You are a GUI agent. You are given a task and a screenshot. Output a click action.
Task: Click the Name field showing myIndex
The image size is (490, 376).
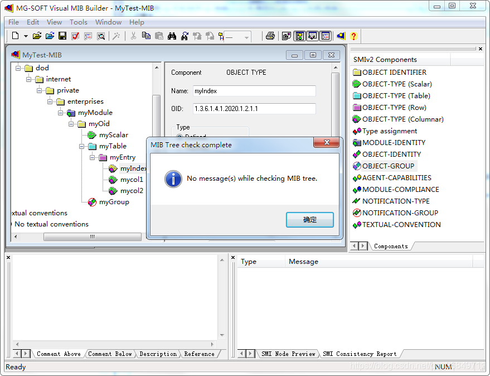click(x=254, y=90)
